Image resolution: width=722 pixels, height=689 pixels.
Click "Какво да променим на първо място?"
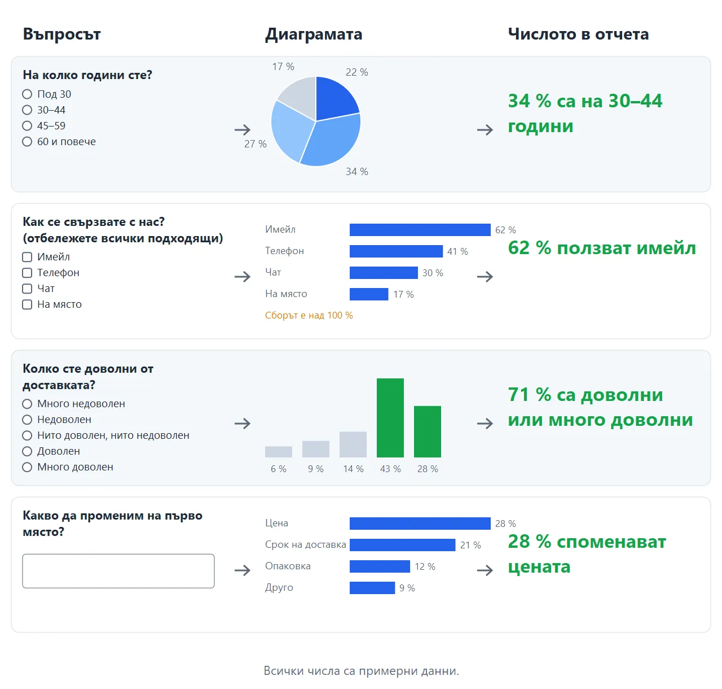pos(112,524)
